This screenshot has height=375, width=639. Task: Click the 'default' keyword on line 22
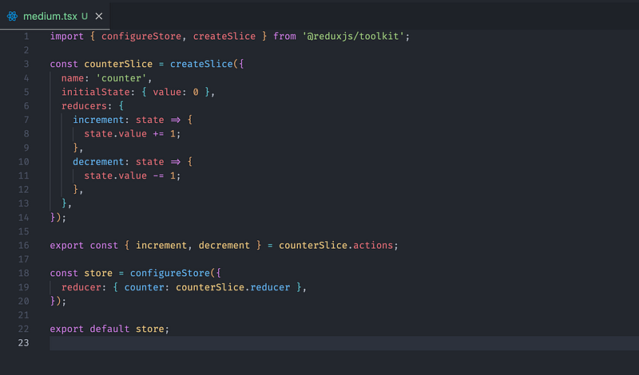click(109, 329)
